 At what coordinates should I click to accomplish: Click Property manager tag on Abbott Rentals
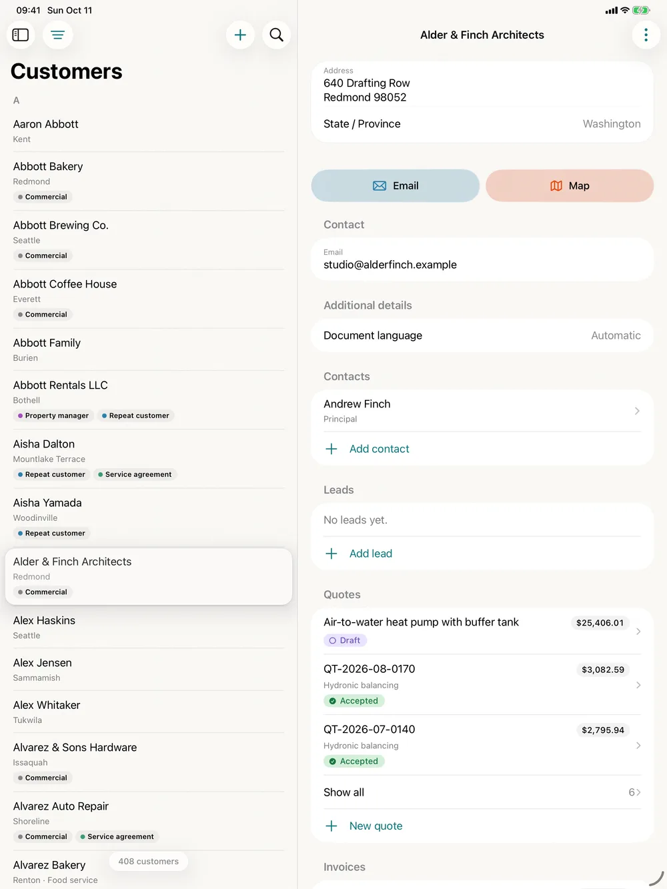pos(53,415)
